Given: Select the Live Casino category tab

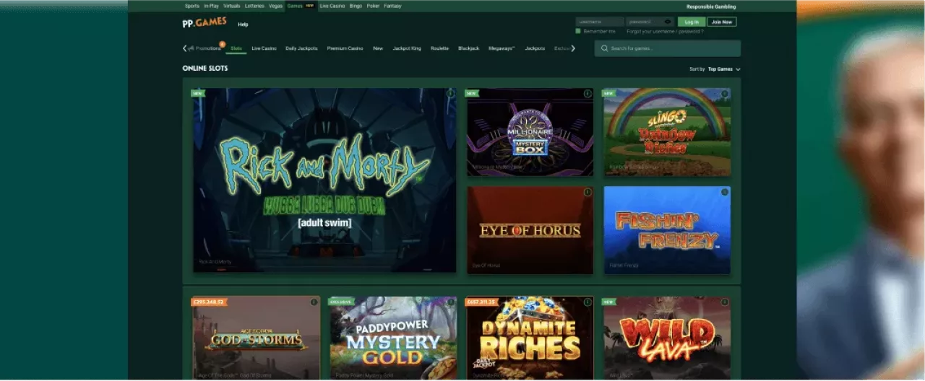Looking at the screenshot, I should [264, 48].
